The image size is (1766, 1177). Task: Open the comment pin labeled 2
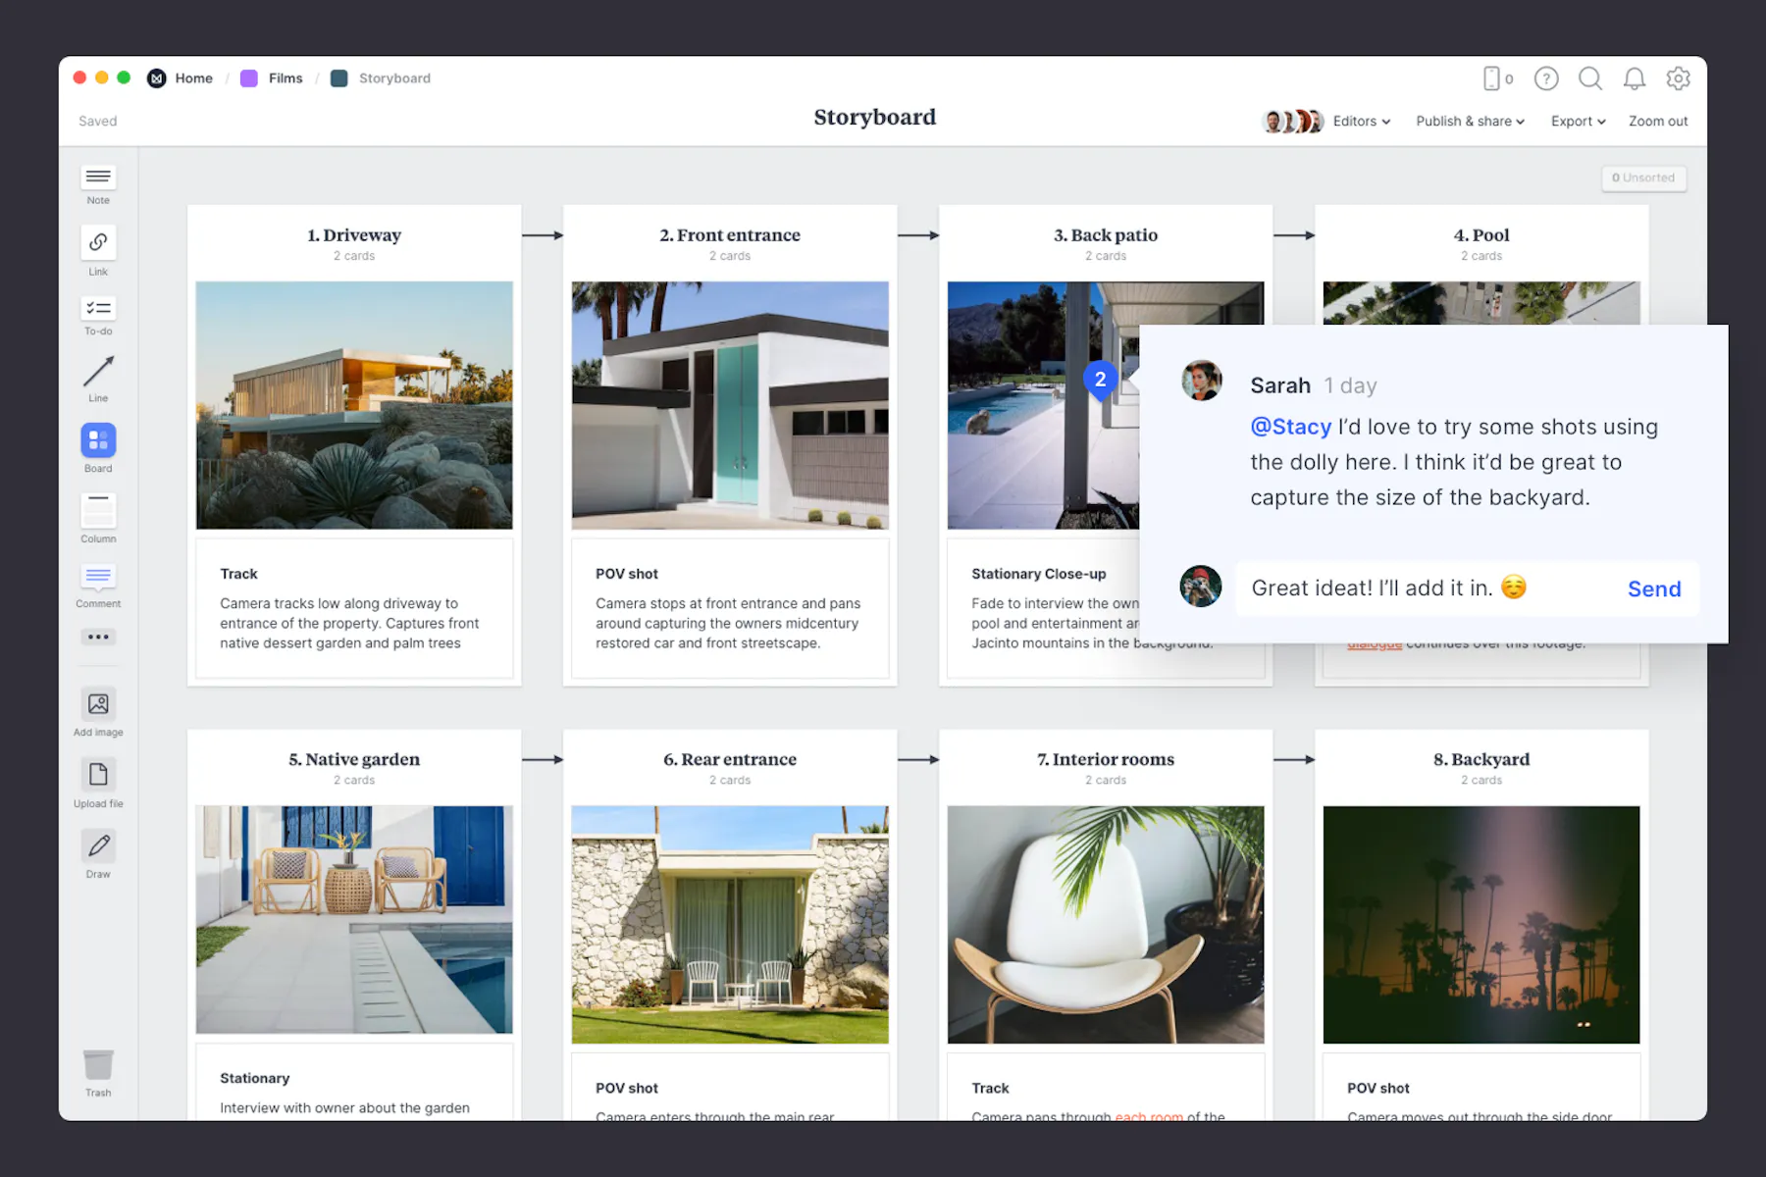(x=1101, y=381)
